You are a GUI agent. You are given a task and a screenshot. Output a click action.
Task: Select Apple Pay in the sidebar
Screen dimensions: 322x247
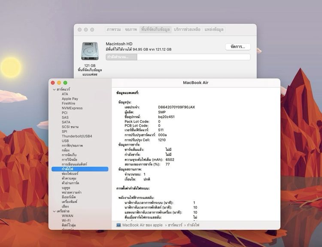(70, 99)
